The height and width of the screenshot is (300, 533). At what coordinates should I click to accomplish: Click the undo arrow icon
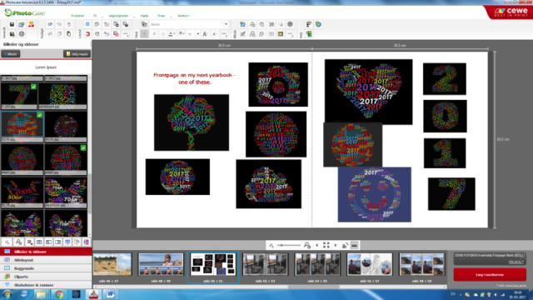coord(50,24)
